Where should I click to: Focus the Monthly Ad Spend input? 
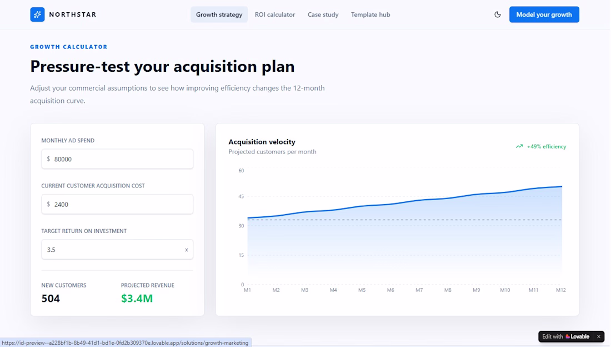117,159
